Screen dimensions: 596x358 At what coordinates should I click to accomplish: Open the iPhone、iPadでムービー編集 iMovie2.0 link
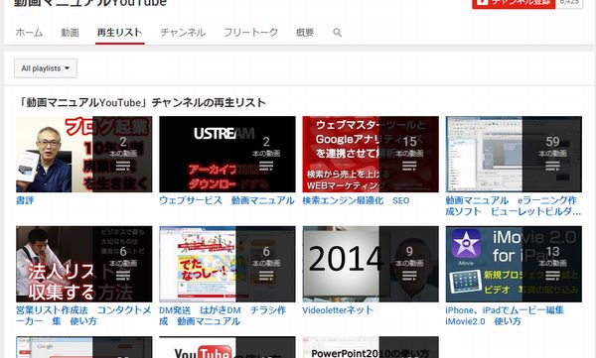[505, 315]
